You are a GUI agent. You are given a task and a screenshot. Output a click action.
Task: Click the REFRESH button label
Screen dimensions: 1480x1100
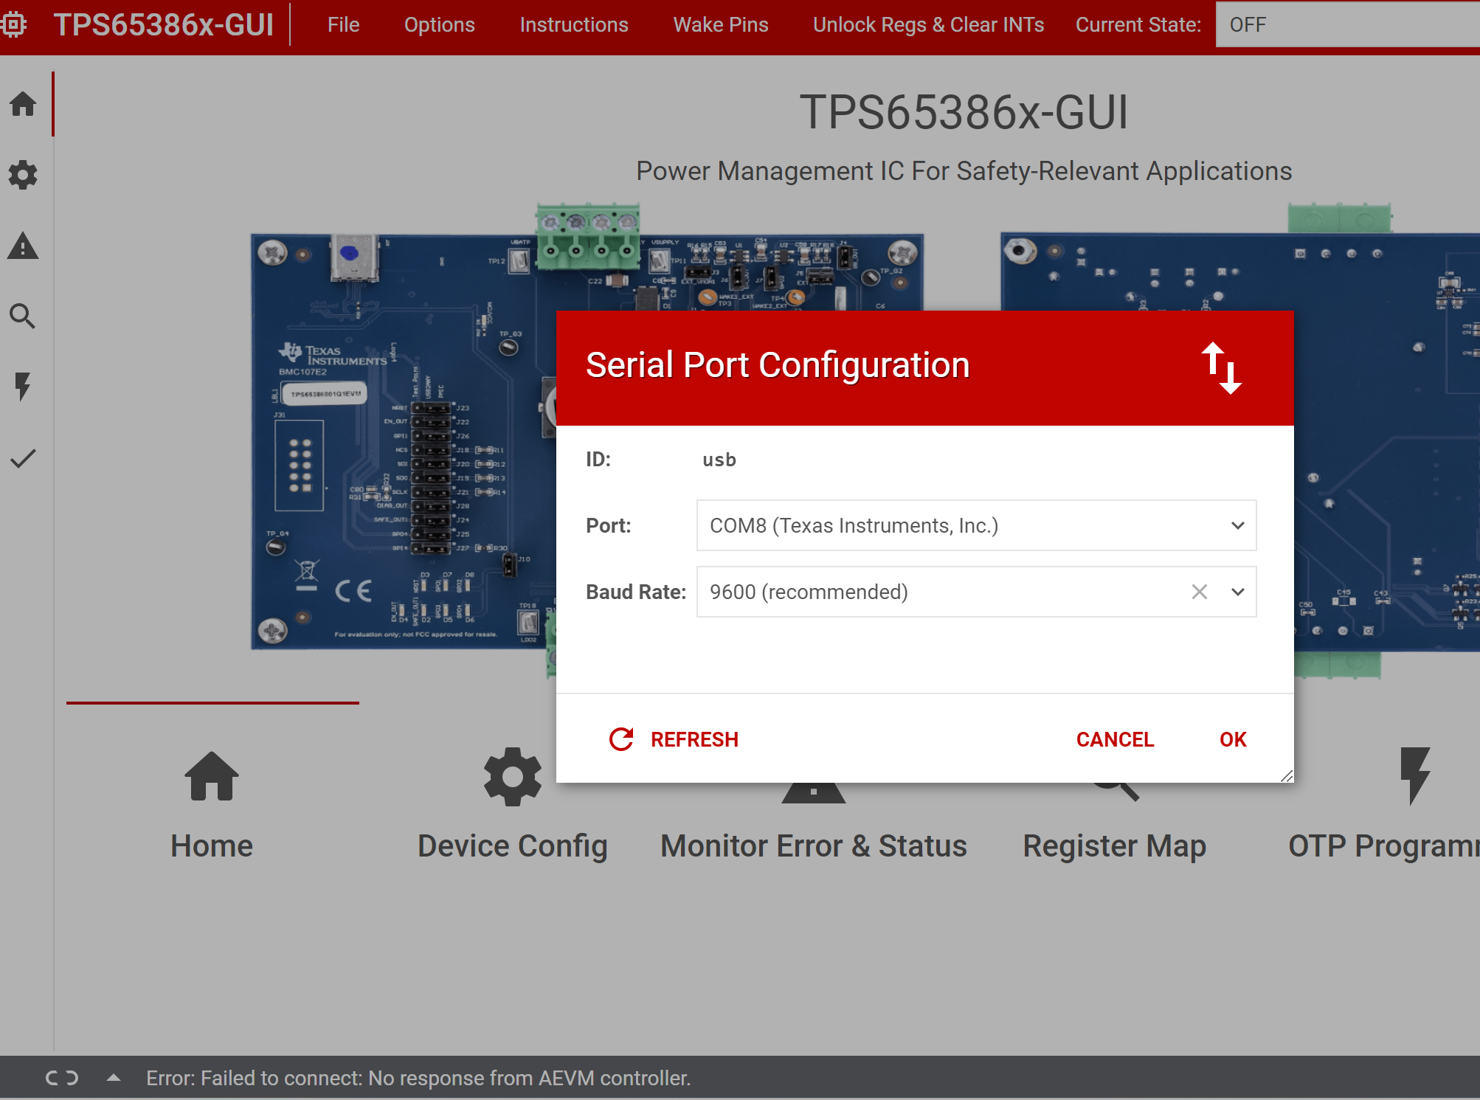[694, 739]
